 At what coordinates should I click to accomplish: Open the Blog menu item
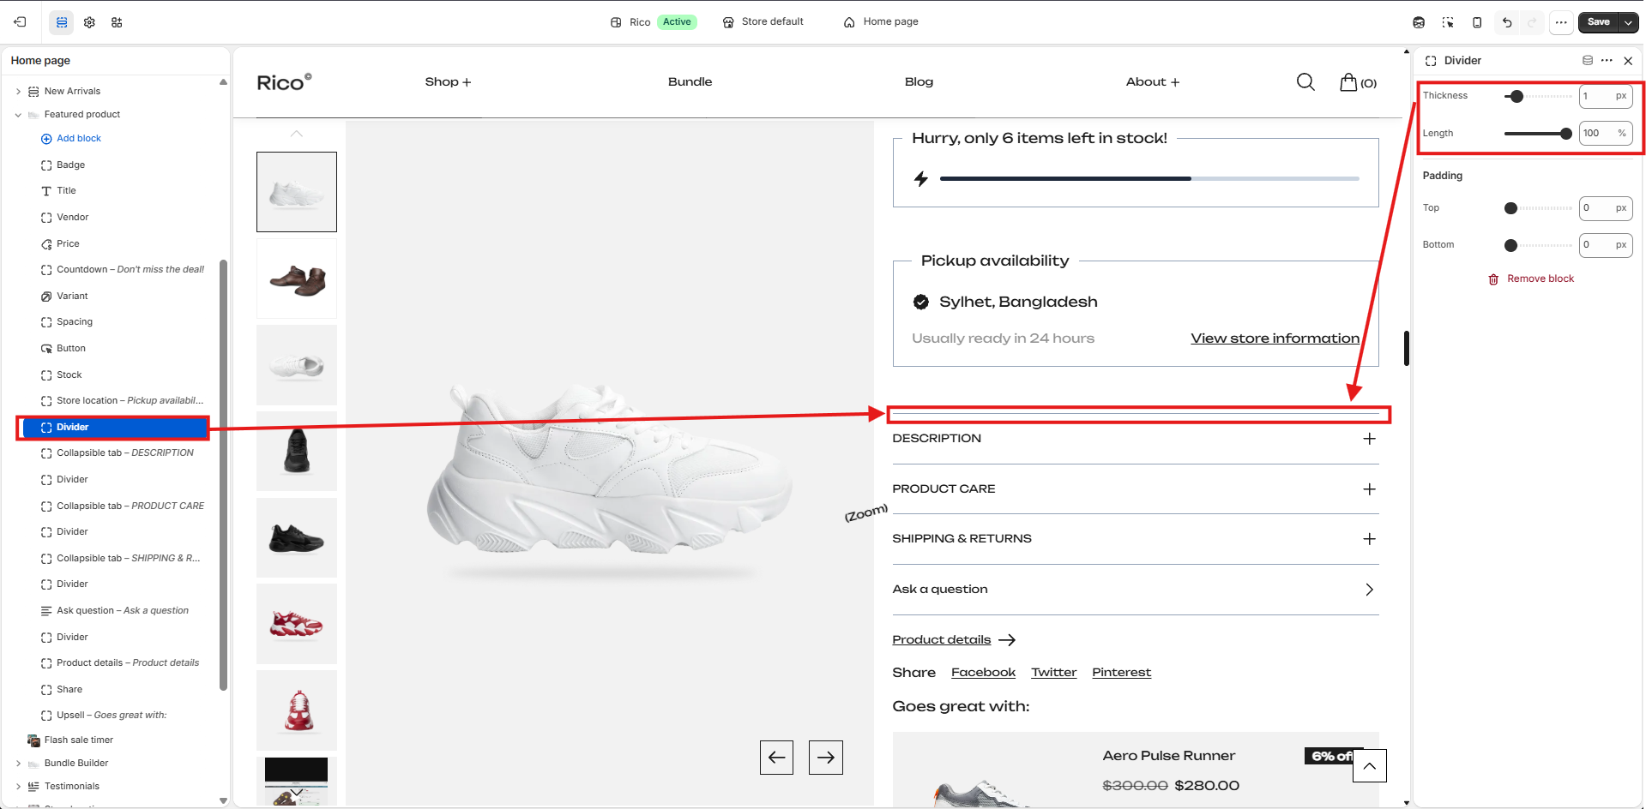click(919, 82)
